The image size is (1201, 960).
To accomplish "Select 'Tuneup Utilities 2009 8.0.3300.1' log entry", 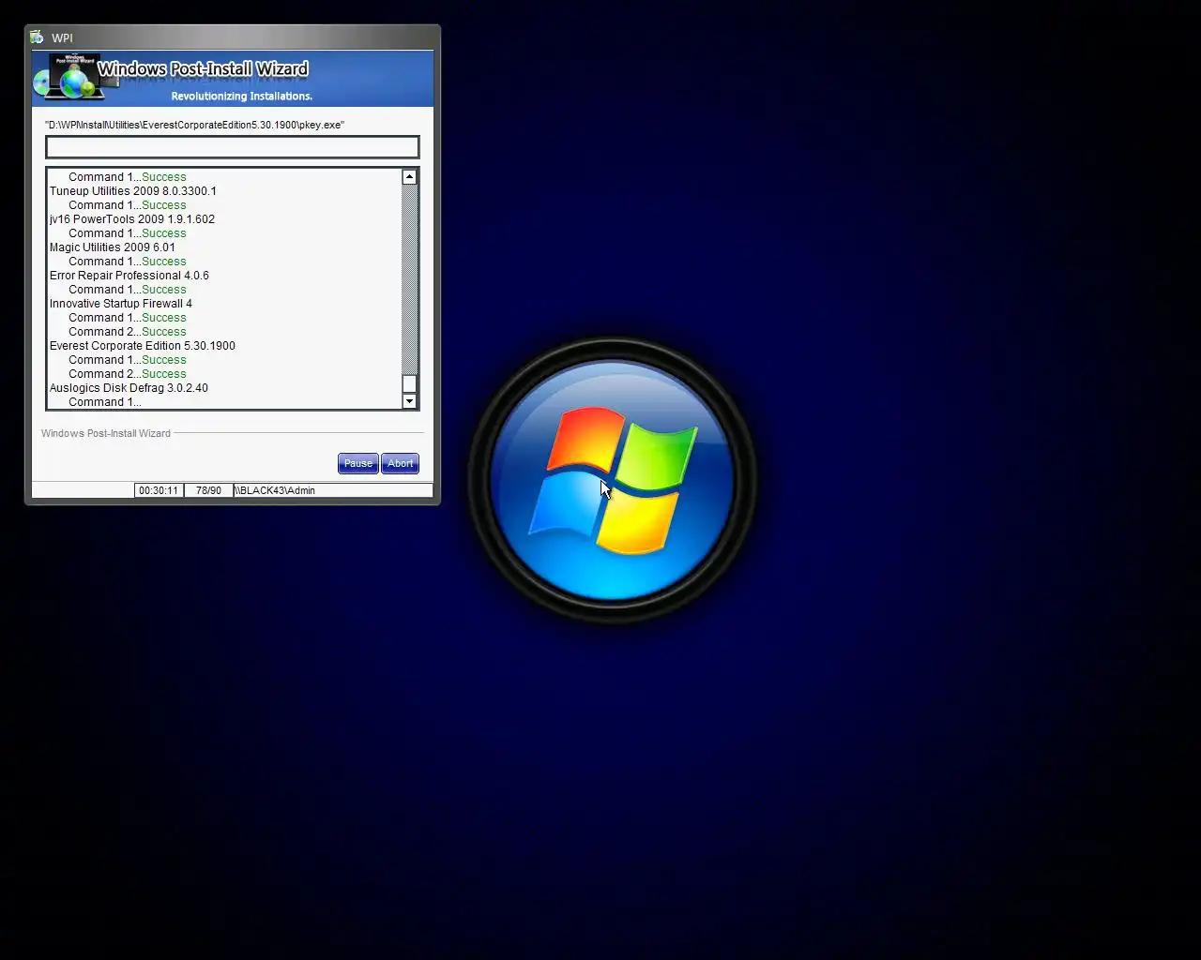I will pyautogui.click(x=132, y=190).
